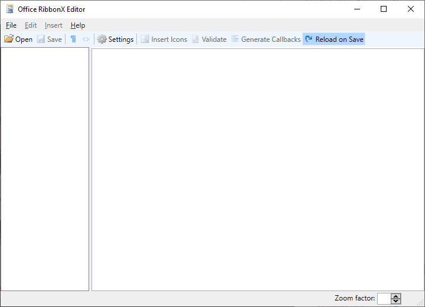Click the Validate toolbar button

coord(209,39)
